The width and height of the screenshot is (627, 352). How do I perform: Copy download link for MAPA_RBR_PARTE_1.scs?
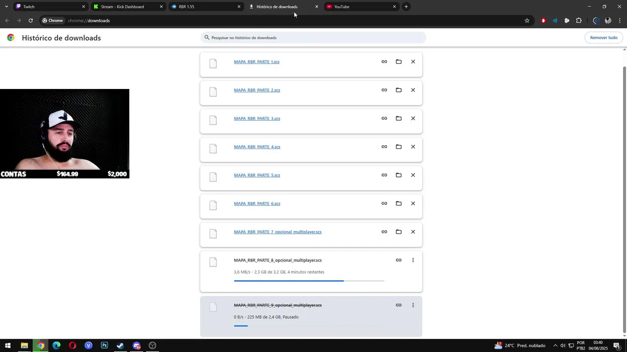(384, 62)
